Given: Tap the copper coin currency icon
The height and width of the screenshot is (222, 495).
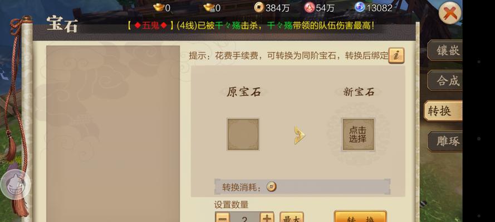Looking at the screenshot, I should point(259,7).
